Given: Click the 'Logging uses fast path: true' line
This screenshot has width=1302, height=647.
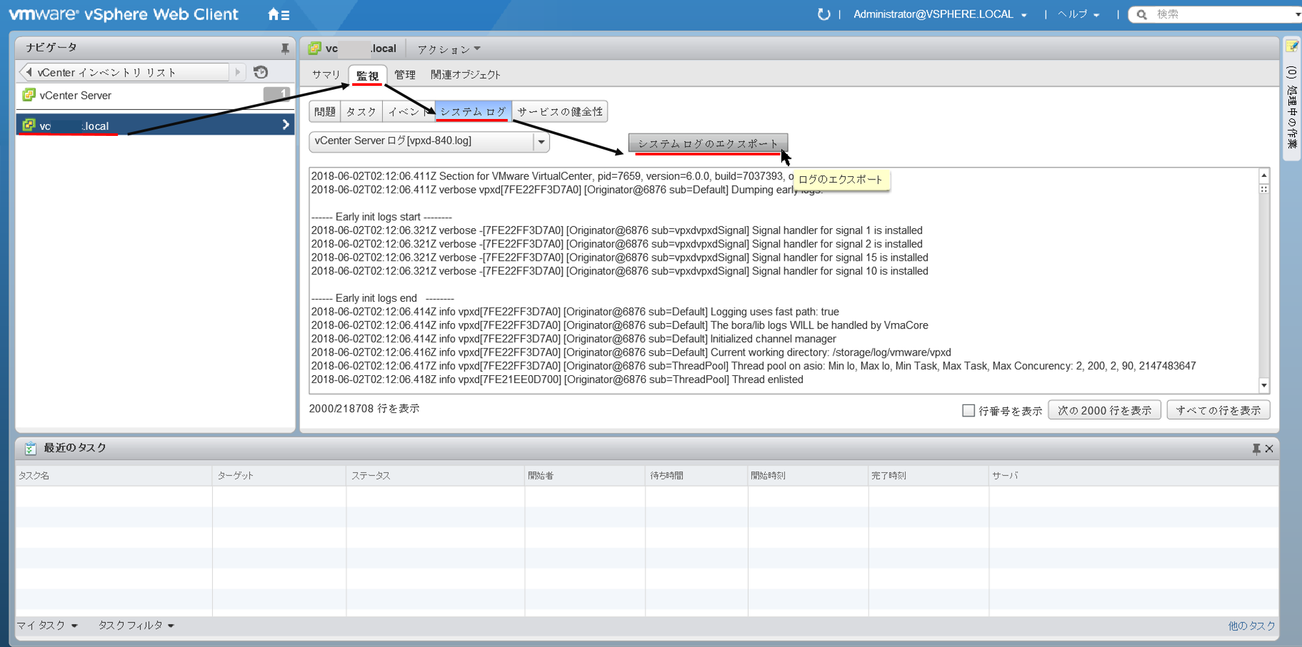Looking at the screenshot, I should [575, 311].
